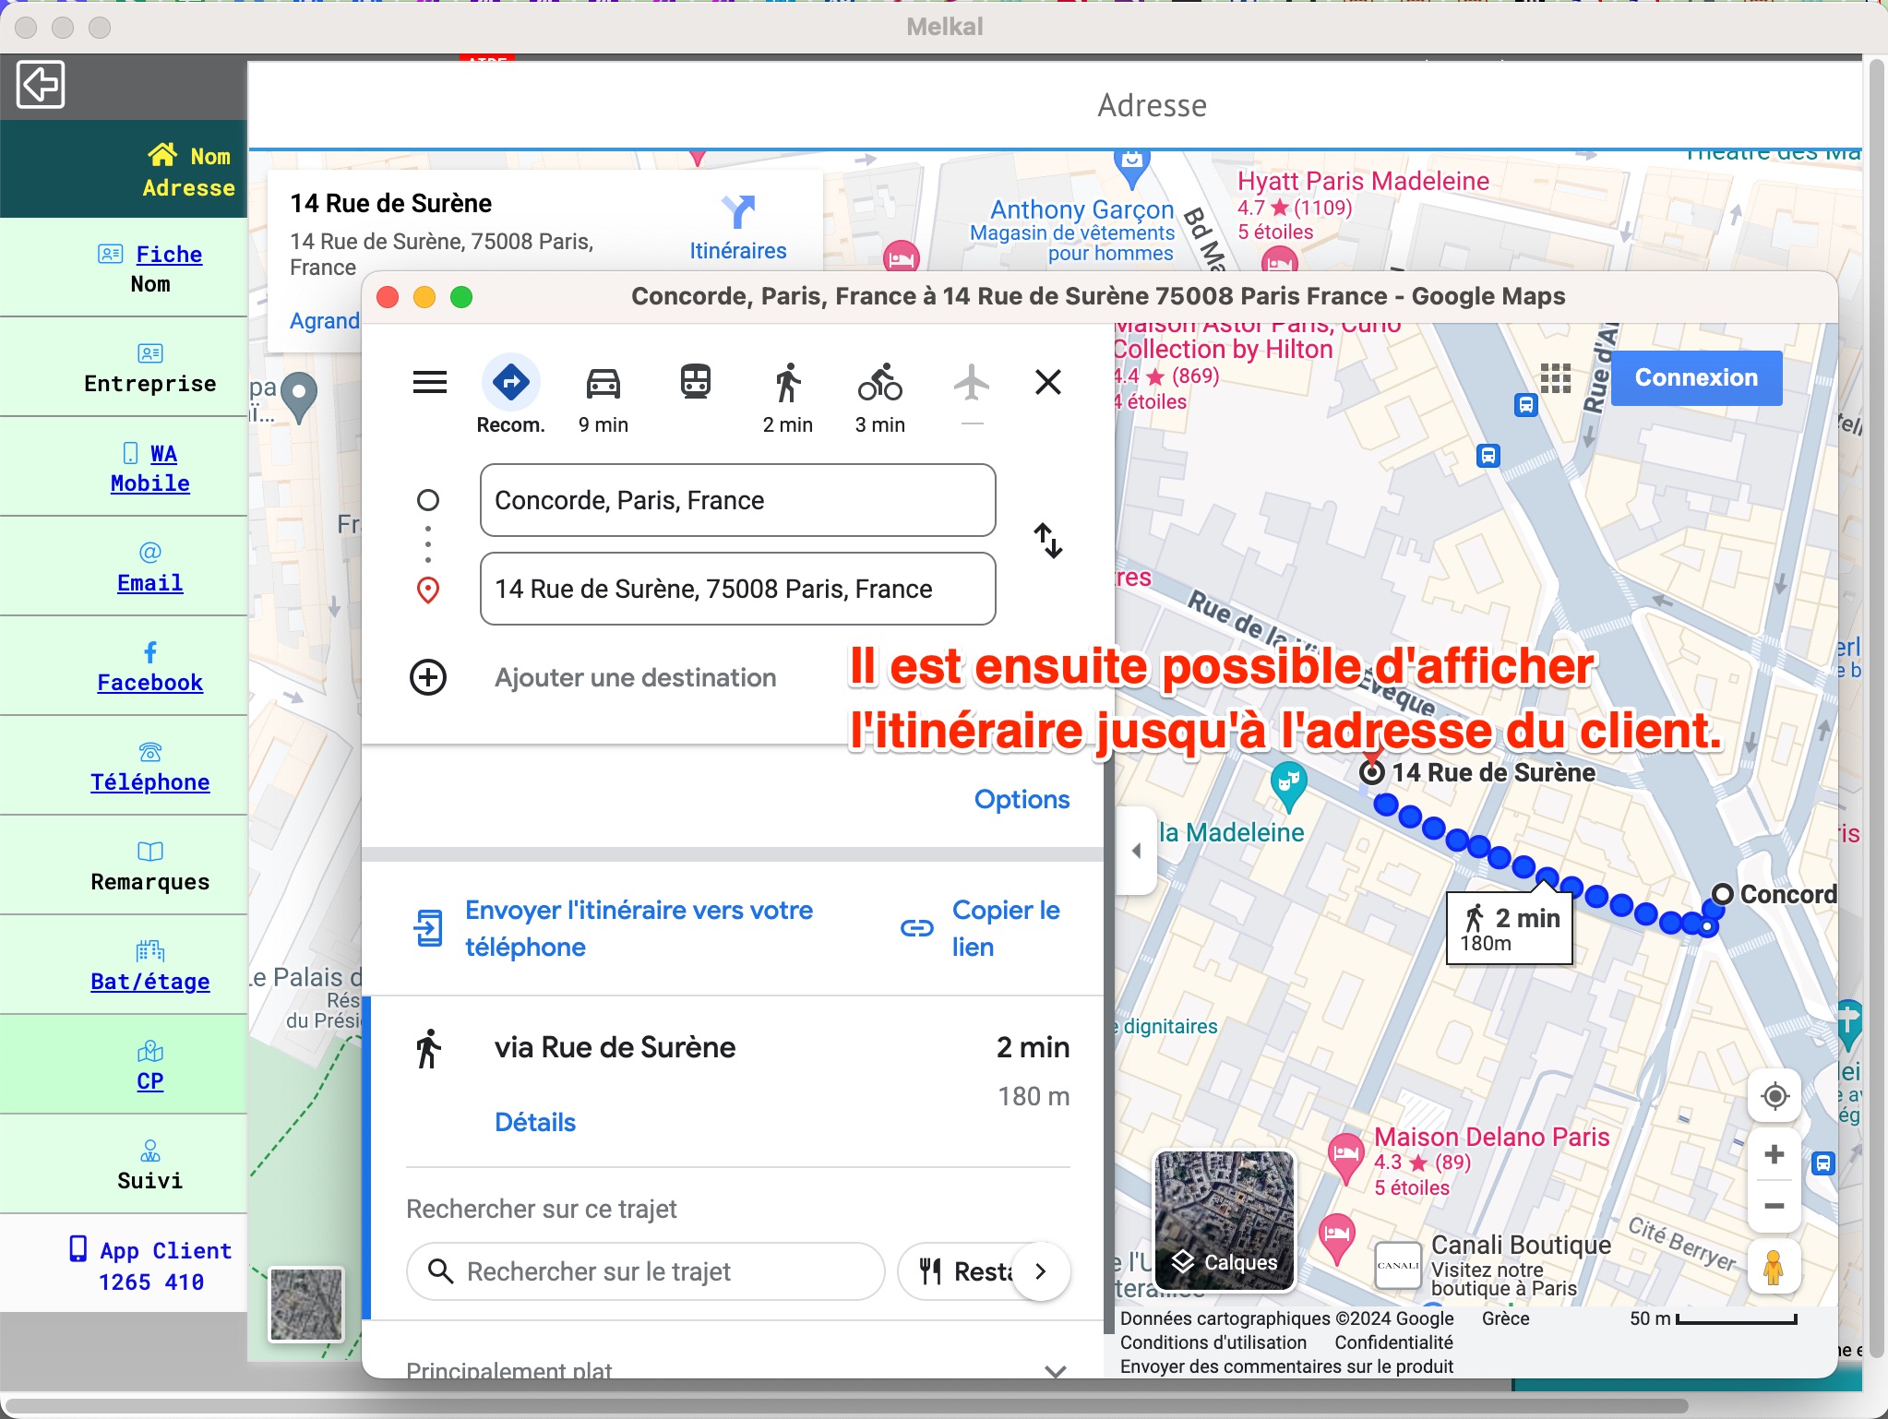Select the driving mode car icon
Viewport: 1888px width, 1419px height.
click(x=603, y=383)
